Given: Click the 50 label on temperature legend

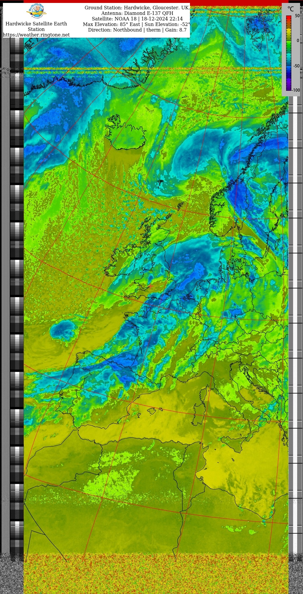Looking at the screenshot, I should coord(297,16).
